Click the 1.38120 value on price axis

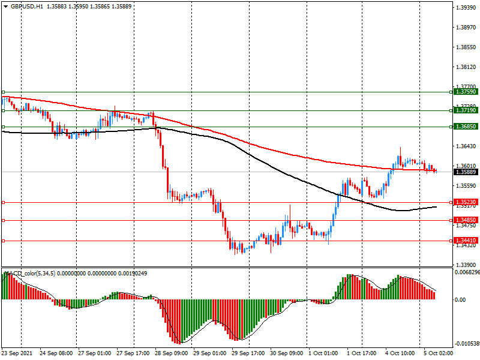point(466,67)
